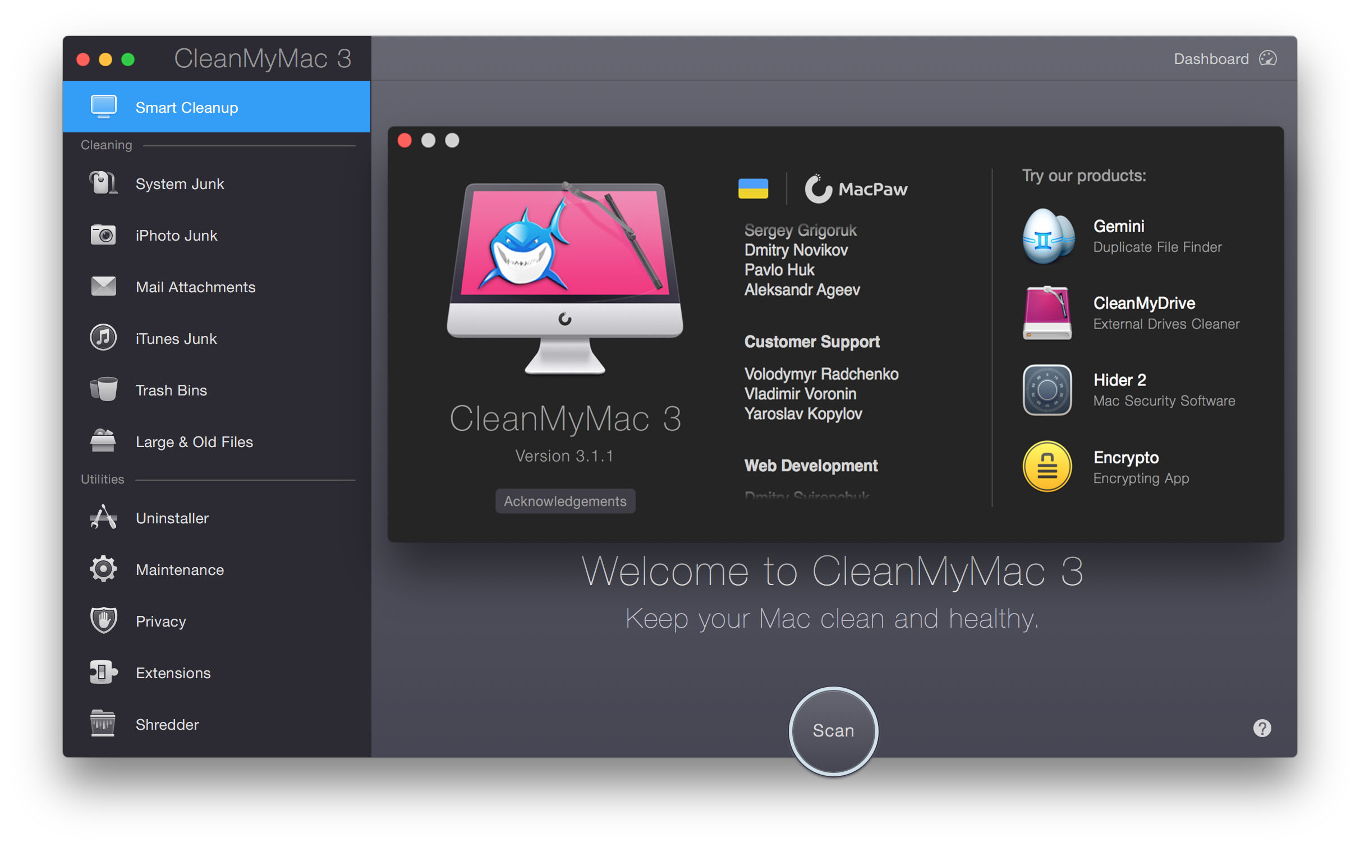Open the System Junk section

(217, 183)
